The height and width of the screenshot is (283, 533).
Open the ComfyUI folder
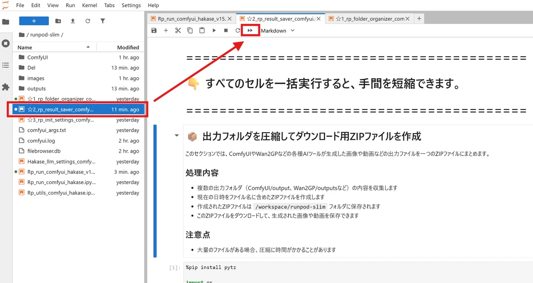pos(78,57)
